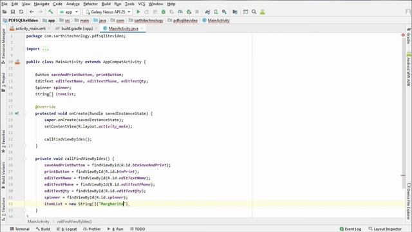
Task: Open the Build menu
Action: tap(106, 4)
